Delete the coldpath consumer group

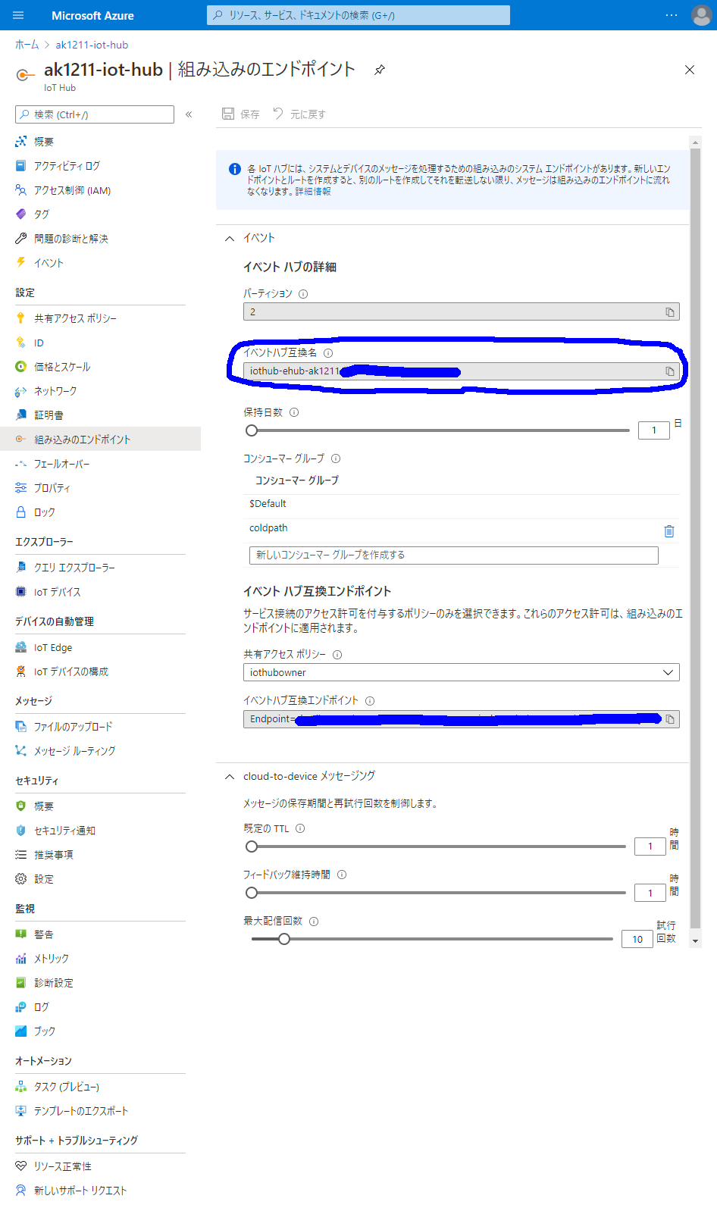pos(668,531)
